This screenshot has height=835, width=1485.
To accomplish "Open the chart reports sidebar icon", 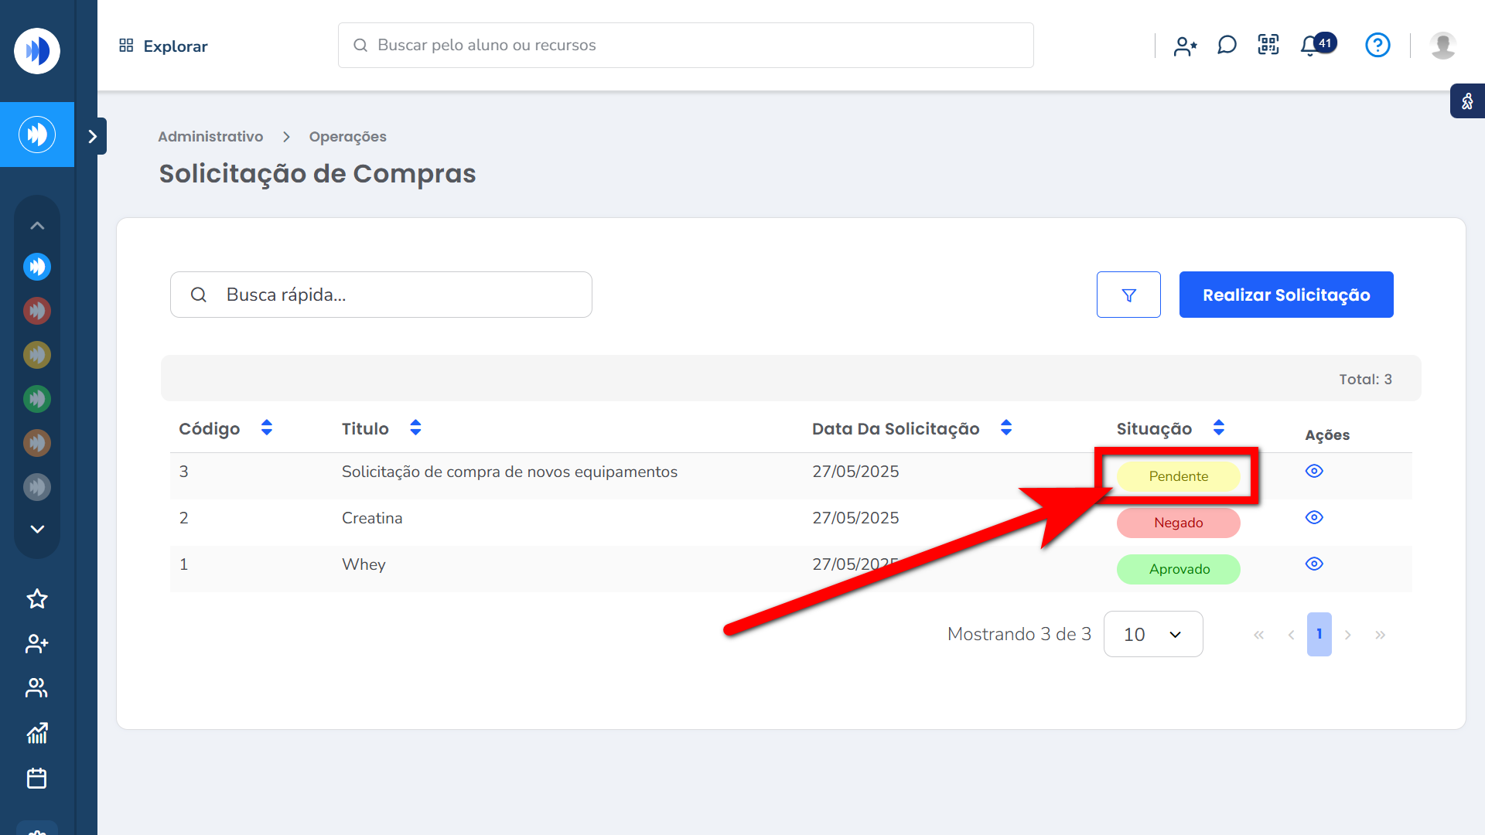I will pos(37,733).
